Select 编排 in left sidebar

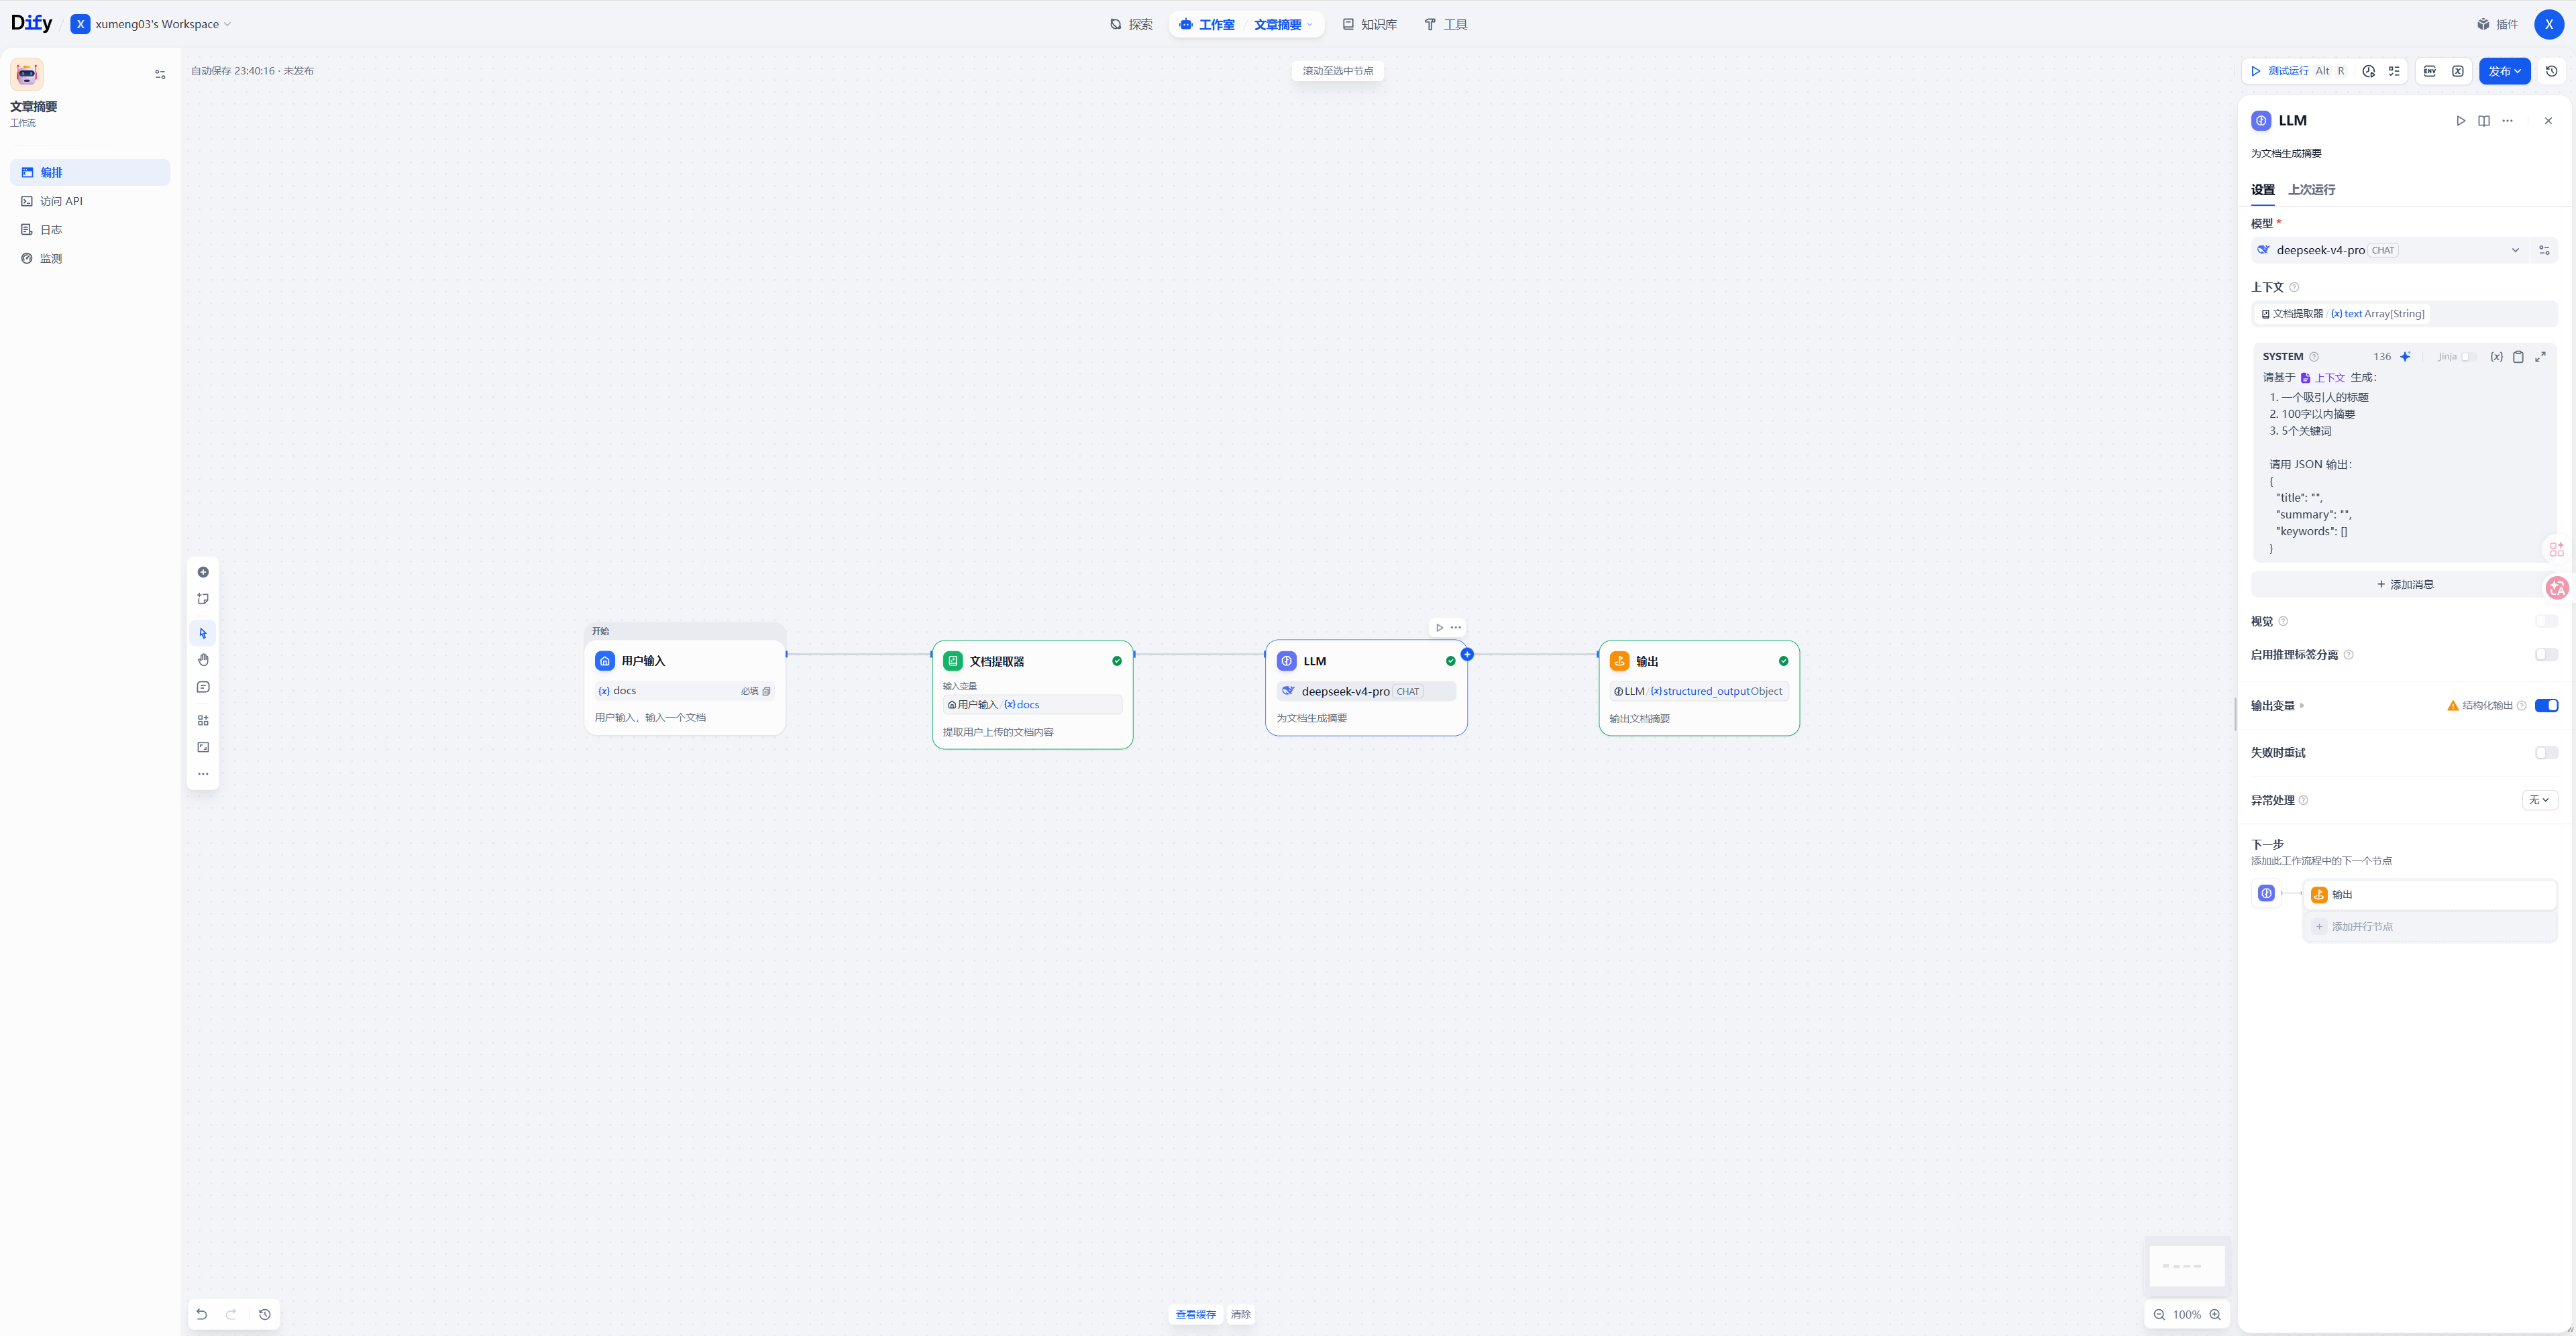(x=90, y=172)
